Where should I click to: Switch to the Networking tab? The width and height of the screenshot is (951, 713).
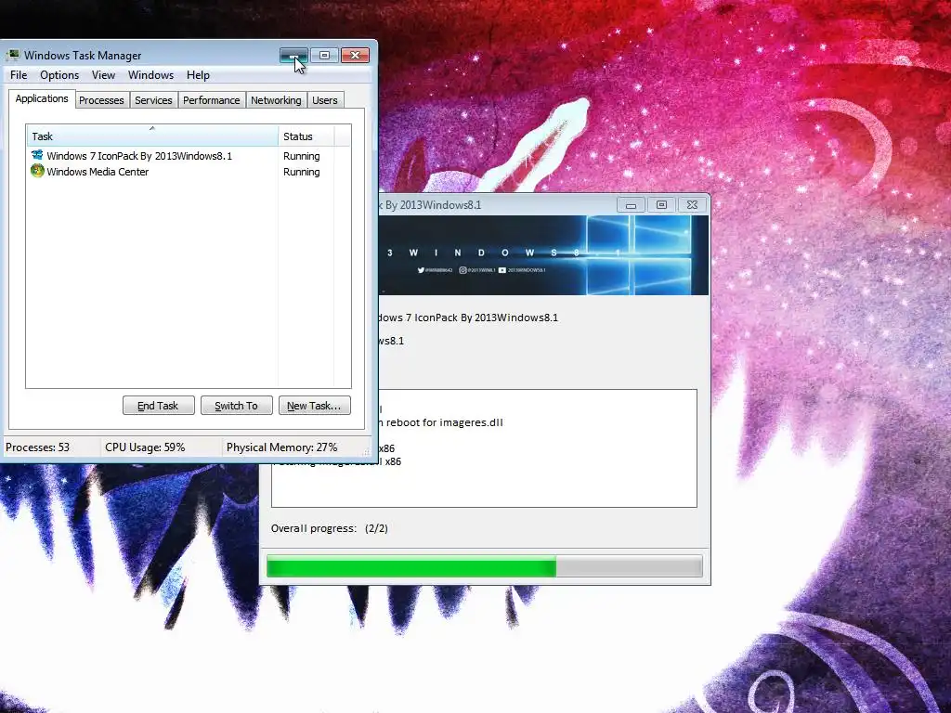(x=276, y=100)
